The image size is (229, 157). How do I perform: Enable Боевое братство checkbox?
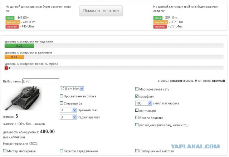point(137,117)
